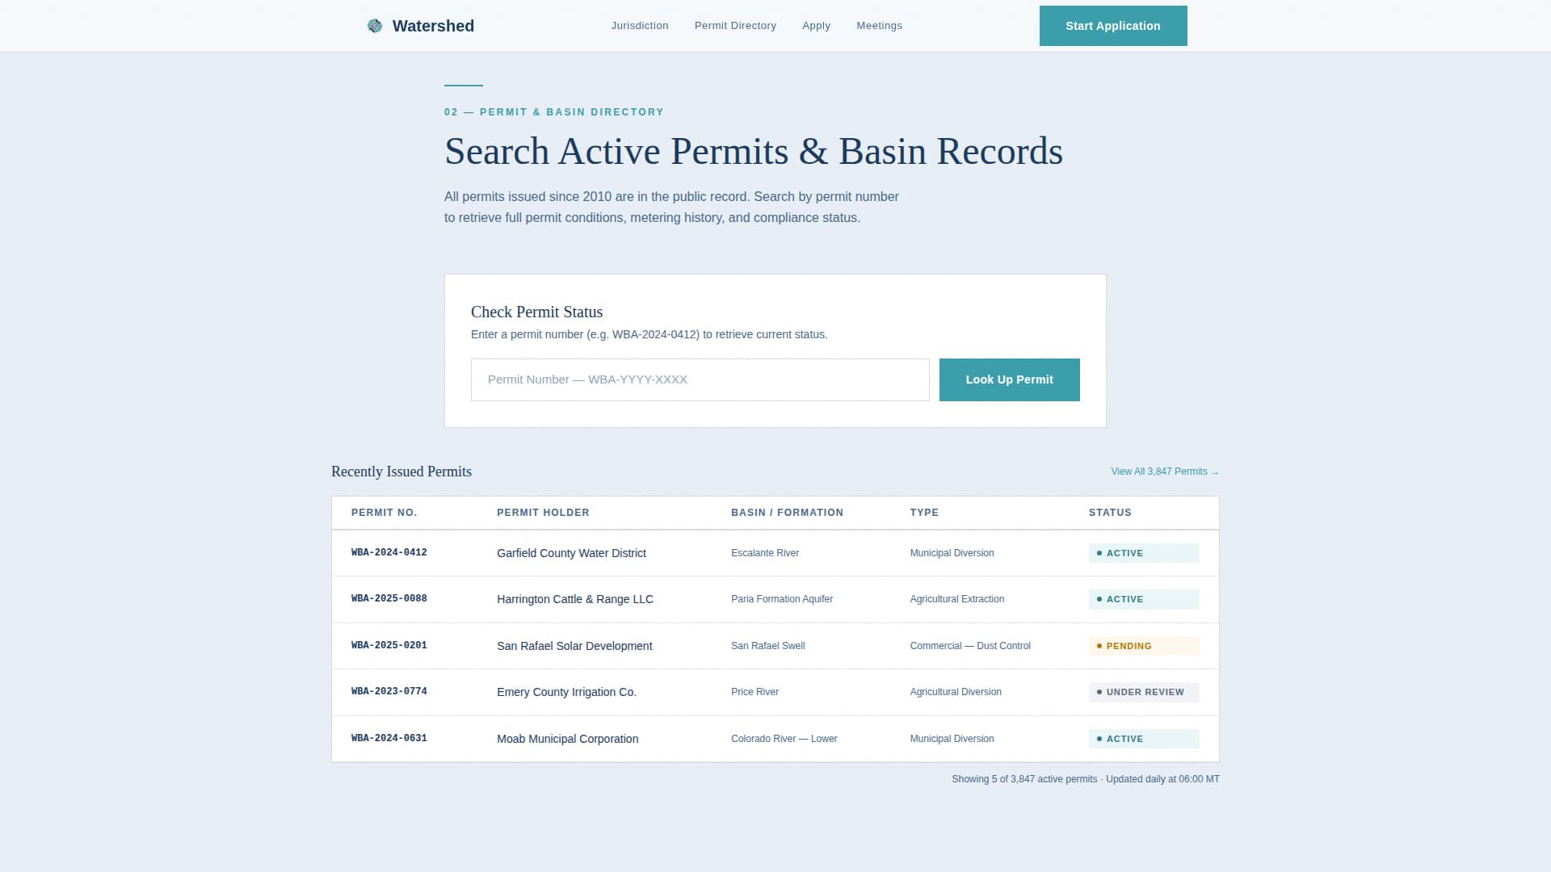
Task: Click ACTIVE status badge for WBA-2024-0412
Action: 1144,553
